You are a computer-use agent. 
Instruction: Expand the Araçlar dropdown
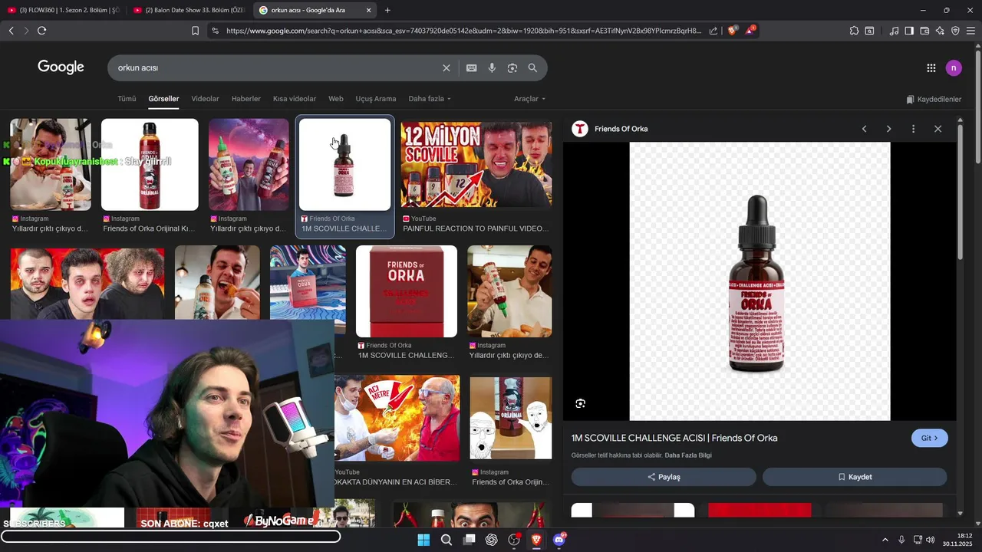529,99
